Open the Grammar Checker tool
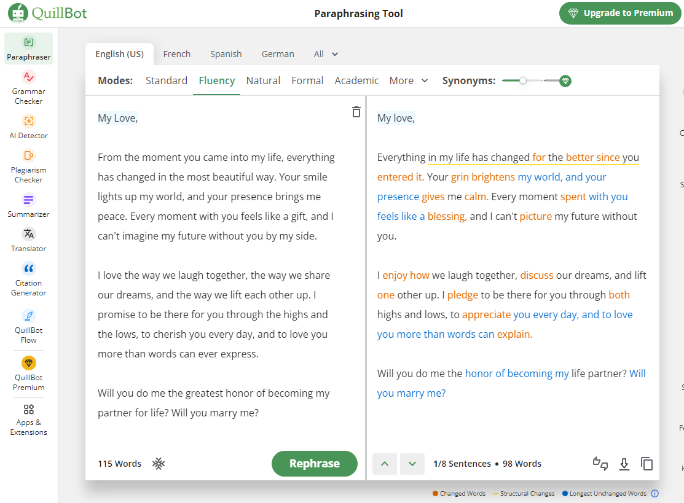The height and width of the screenshot is (503, 684). [x=28, y=87]
